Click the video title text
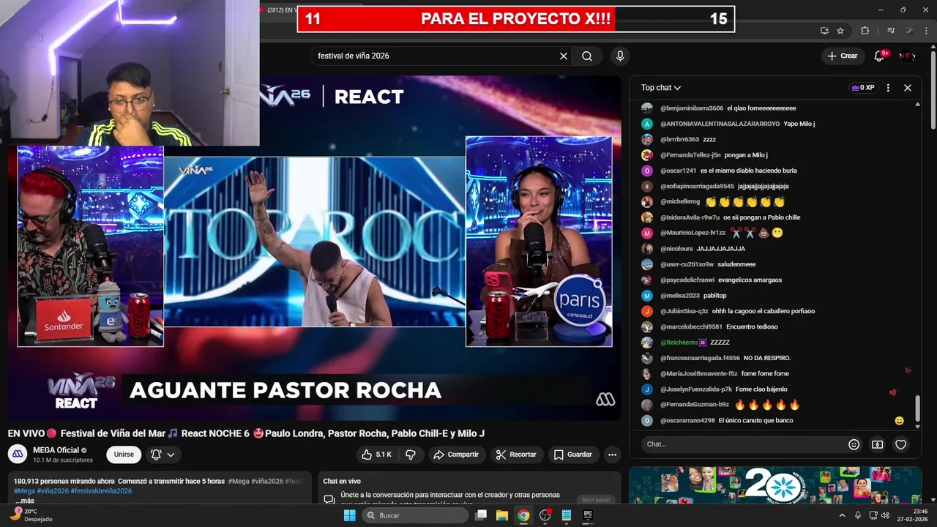The image size is (937, 527). (x=246, y=433)
